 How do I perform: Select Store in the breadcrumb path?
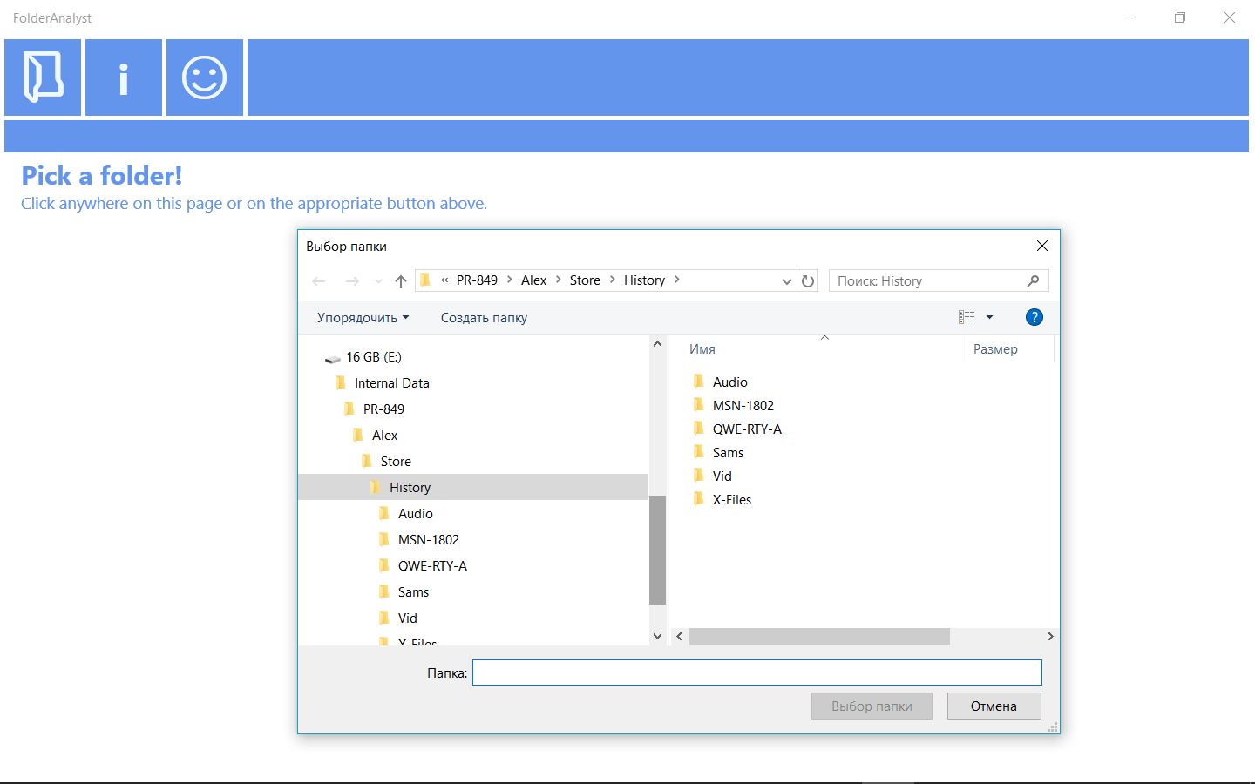click(585, 280)
